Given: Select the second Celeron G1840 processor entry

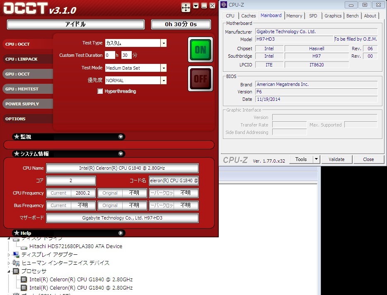Looking at the screenshot, I should (x=81, y=288).
